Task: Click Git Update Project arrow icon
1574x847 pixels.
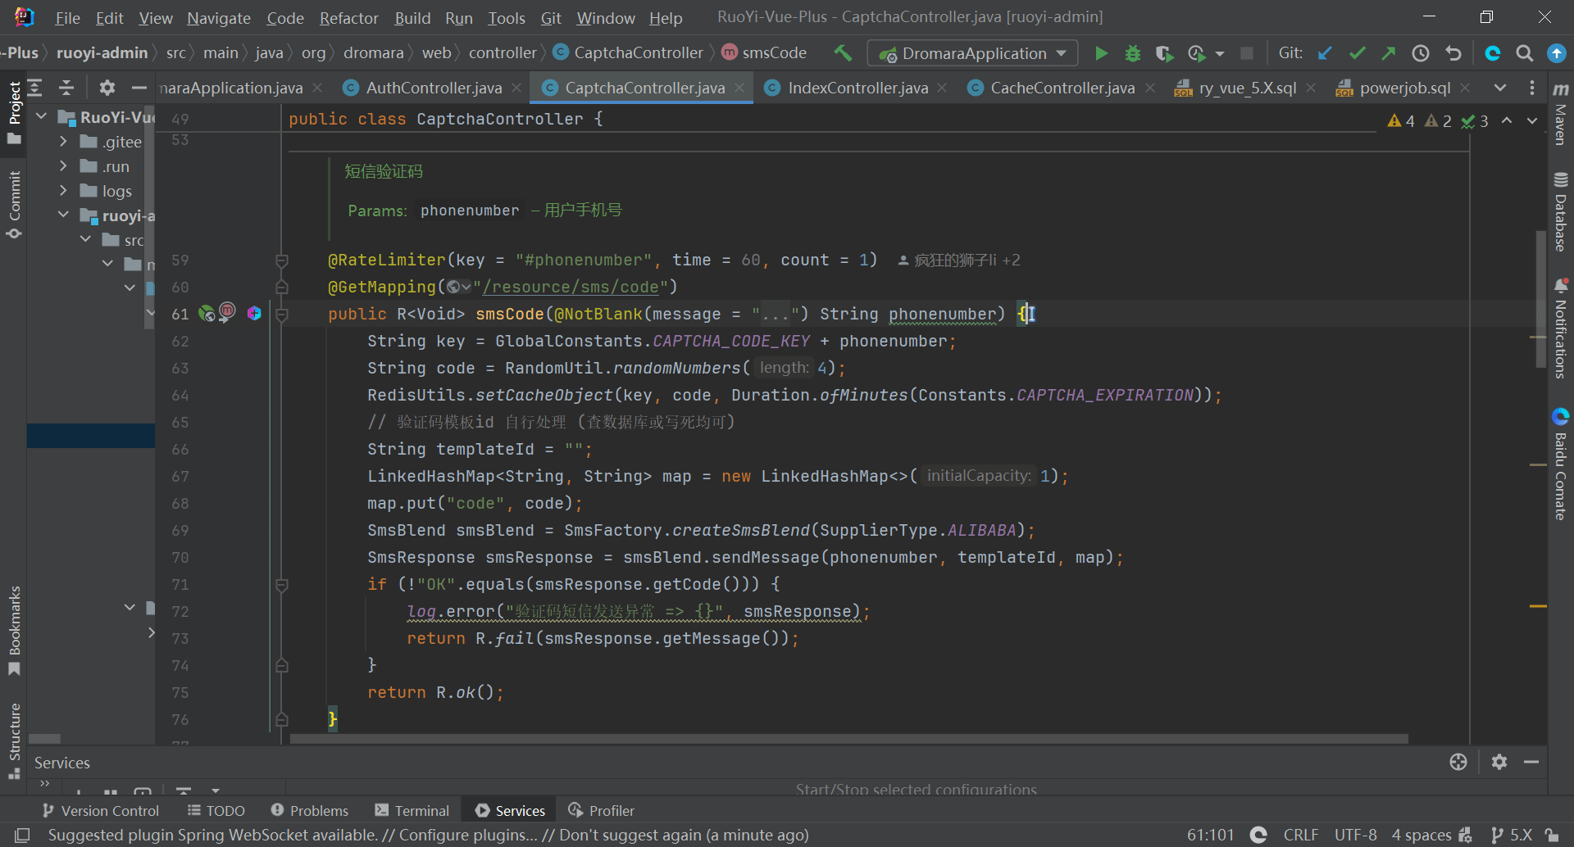Action: point(1325,53)
